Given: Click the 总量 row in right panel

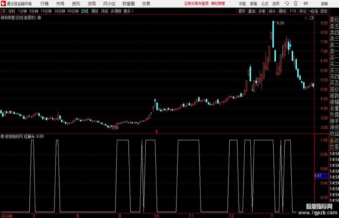Looking at the screenshot, I should pos(334,108).
